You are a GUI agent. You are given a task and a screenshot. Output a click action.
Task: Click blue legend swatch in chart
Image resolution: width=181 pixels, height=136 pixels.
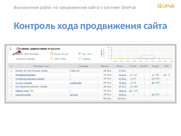102,52
